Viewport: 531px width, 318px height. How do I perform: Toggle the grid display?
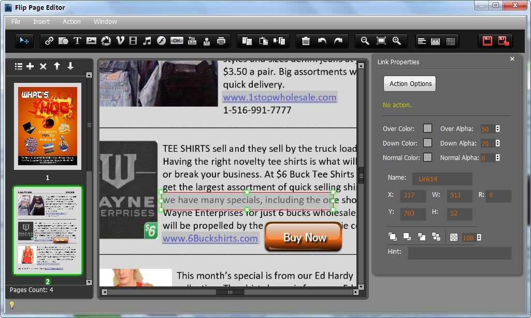pyautogui.click(x=450, y=41)
